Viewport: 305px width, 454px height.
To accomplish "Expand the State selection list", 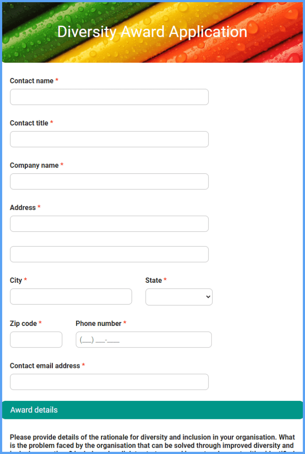I will pos(179,297).
